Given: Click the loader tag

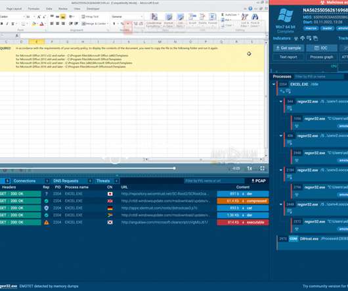Looking at the screenshot, I should coord(327,28).
